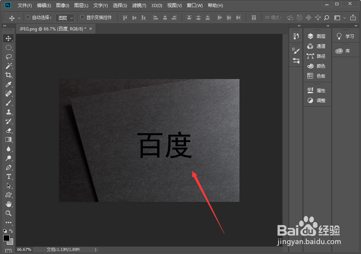
Task: Expand the toolbox double-arrow at top
Action: click(x=5, y=26)
